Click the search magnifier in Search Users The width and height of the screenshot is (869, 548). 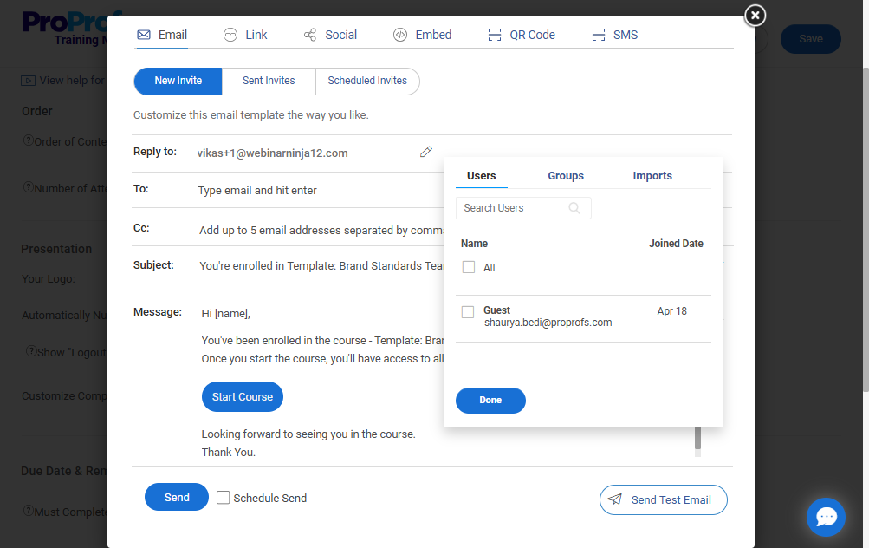click(x=574, y=208)
